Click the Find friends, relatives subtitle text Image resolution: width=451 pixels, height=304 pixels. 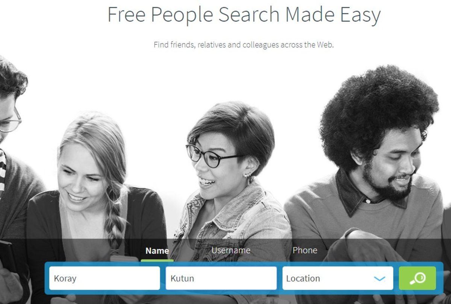coord(244,45)
